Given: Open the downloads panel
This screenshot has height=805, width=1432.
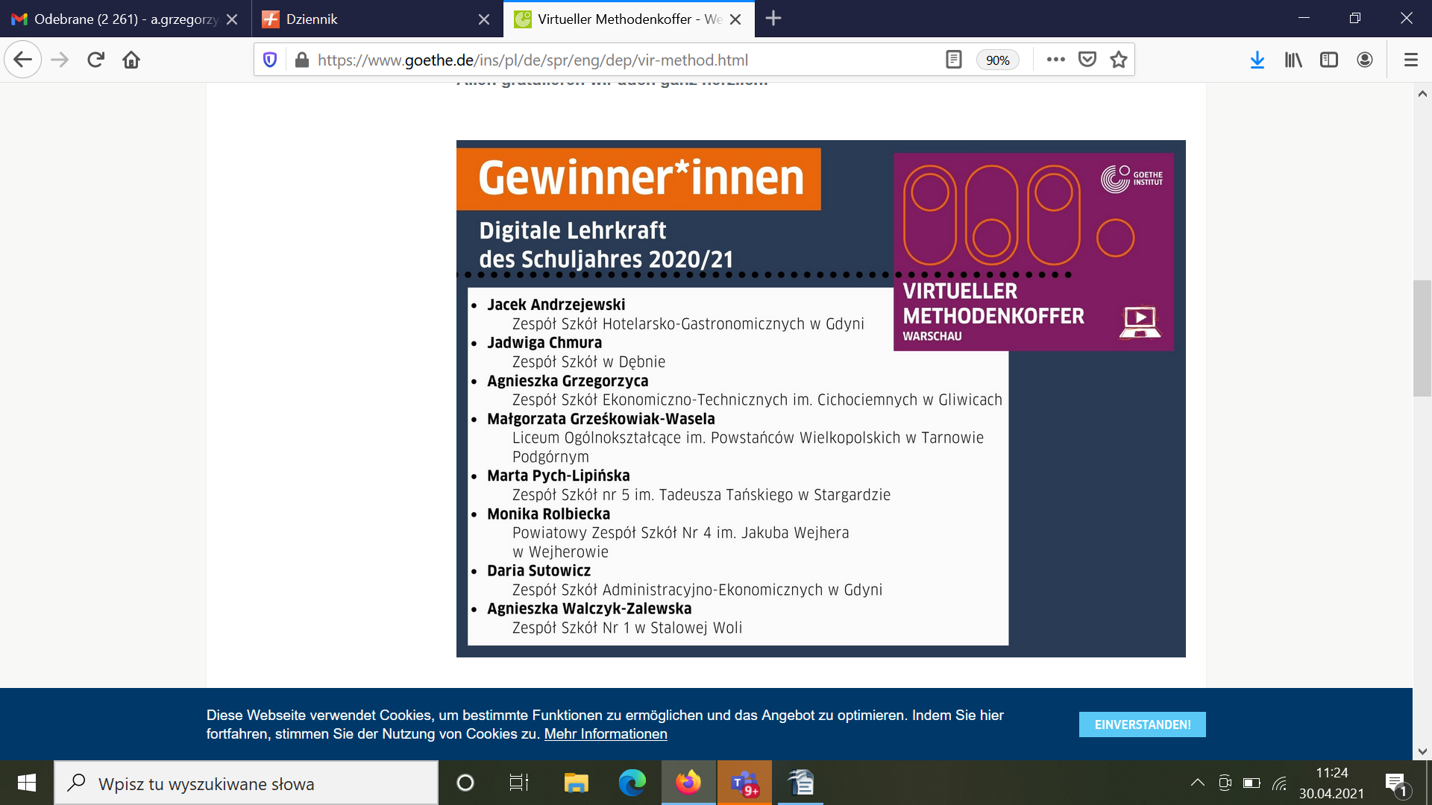Looking at the screenshot, I should pos(1257,60).
